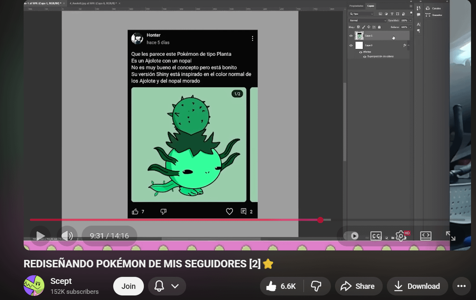
Task: Switch to the Propiedades tab
Action: pyautogui.click(x=356, y=6)
